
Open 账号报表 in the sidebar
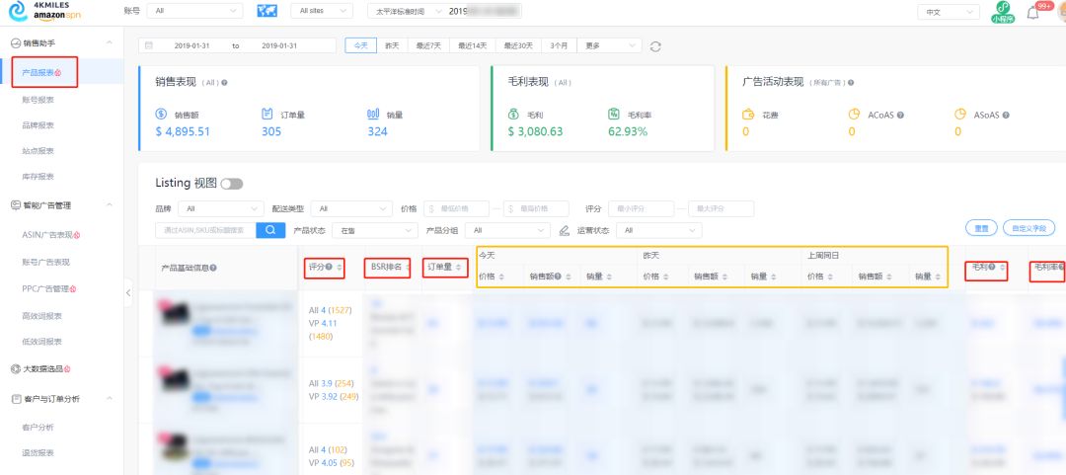pos(38,99)
